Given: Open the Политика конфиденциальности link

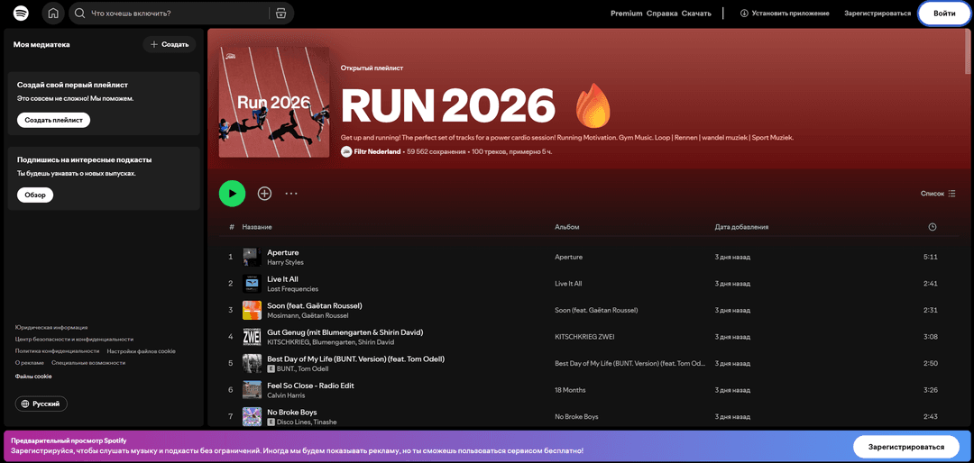Looking at the screenshot, I should point(56,350).
